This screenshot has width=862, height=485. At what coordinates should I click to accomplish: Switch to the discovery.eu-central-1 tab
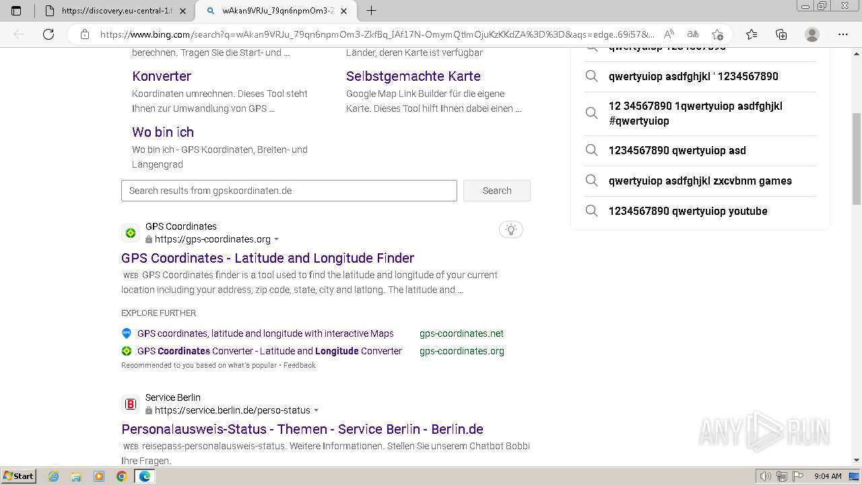[x=116, y=11]
